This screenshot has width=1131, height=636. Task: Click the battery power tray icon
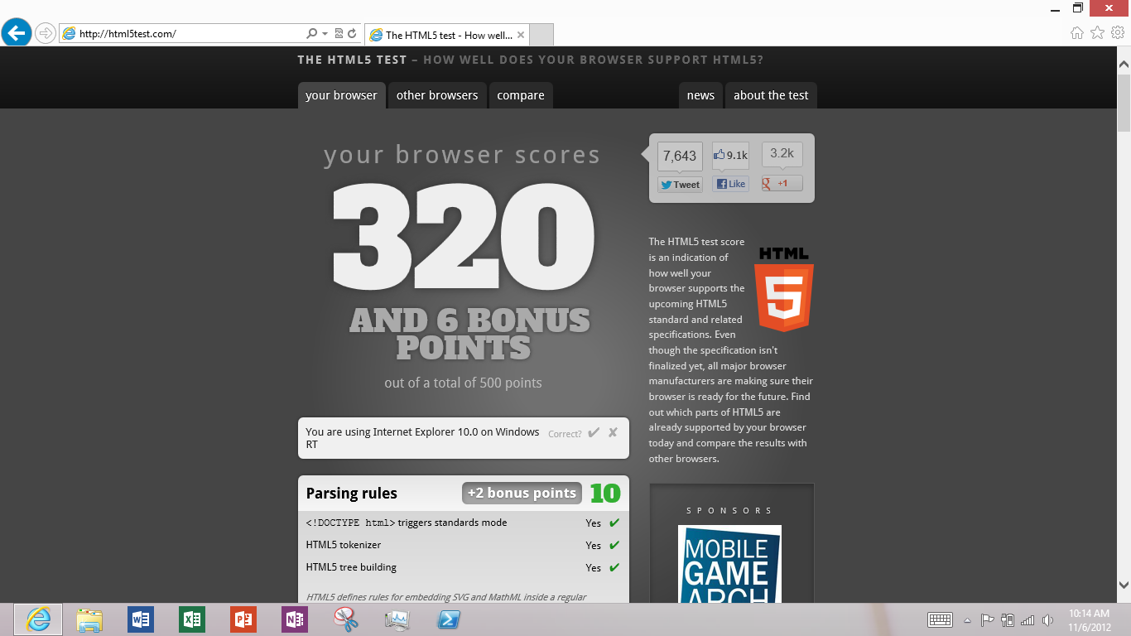pos(1008,620)
